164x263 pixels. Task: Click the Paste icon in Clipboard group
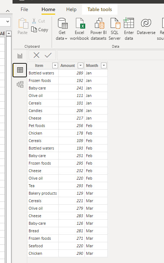click(23, 24)
